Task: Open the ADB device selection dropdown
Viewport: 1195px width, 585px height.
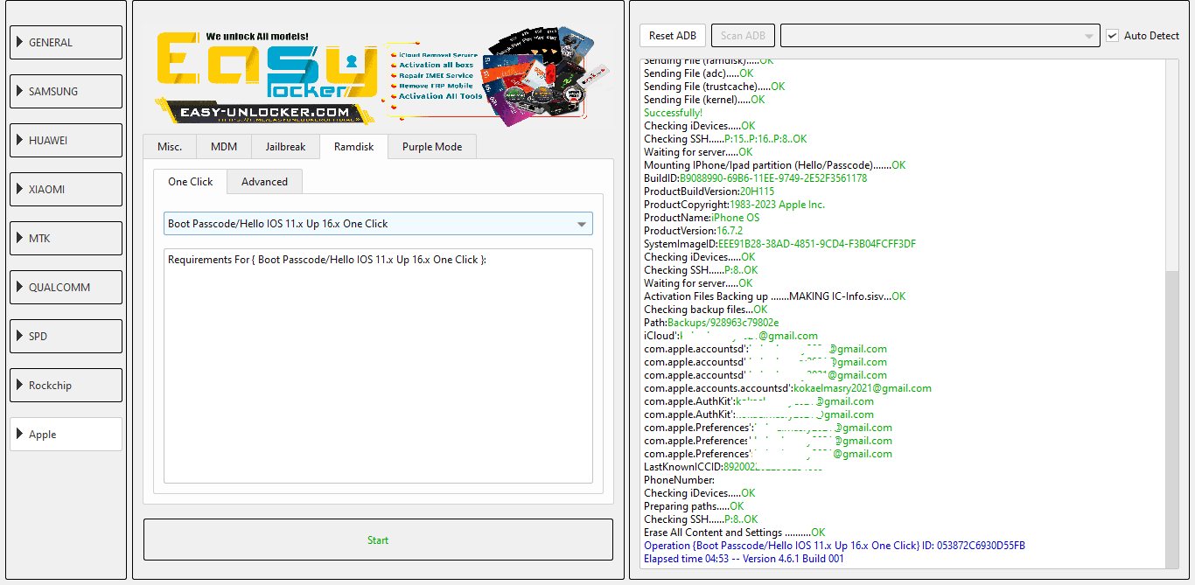Action: (x=940, y=36)
